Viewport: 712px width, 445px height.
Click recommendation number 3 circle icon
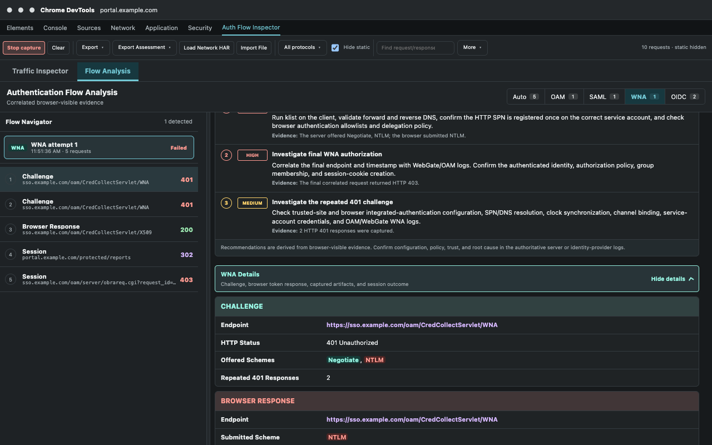[x=226, y=203]
